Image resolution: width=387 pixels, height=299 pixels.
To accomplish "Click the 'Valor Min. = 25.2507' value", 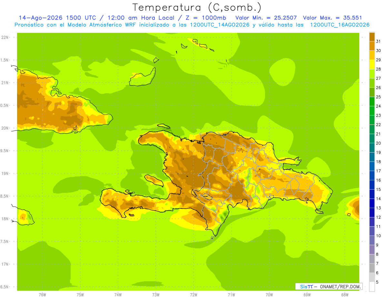I will pyautogui.click(x=266, y=18).
